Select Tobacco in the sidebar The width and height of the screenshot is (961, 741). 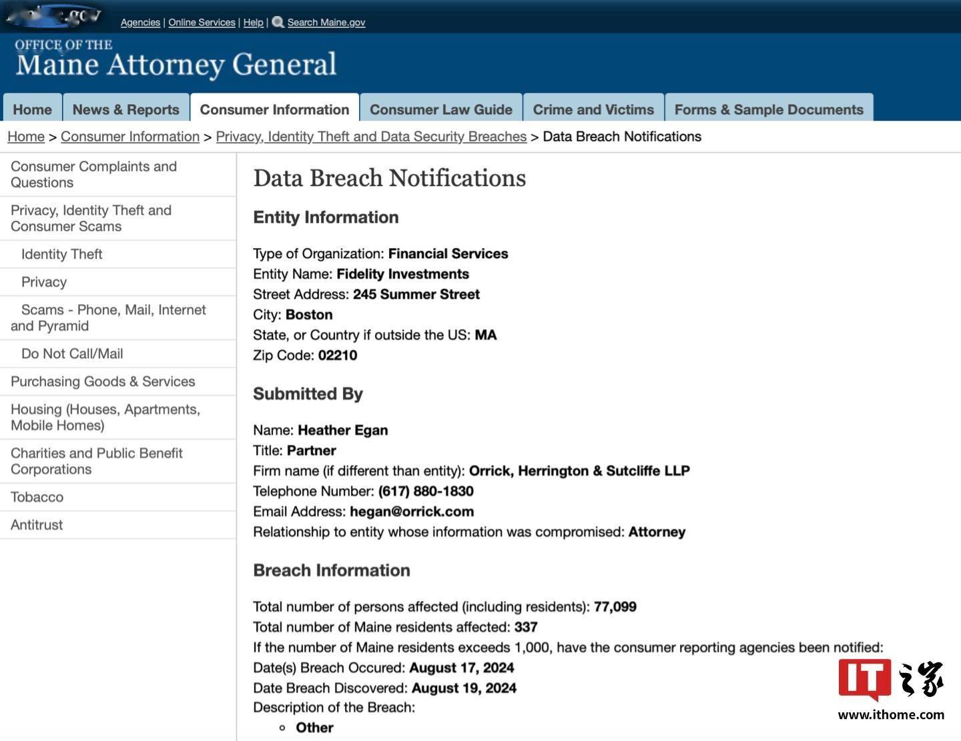118,497
